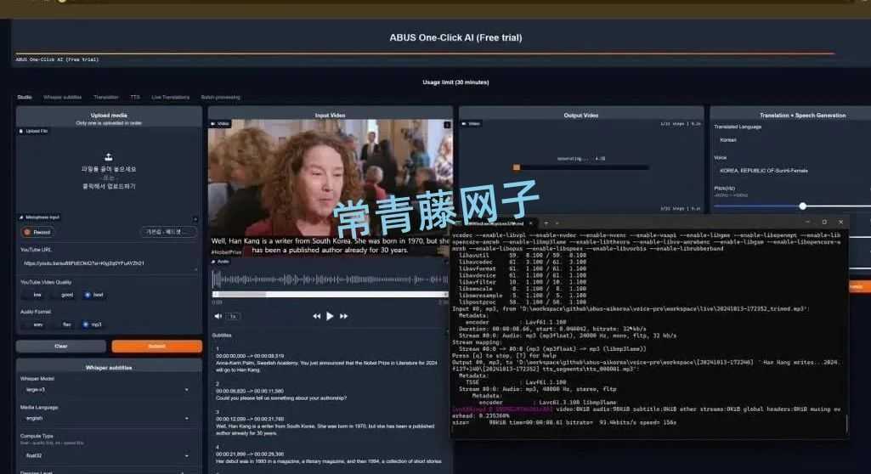This screenshot has height=474, width=871.
Task: Close the terminal tab
Action: (530, 223)
